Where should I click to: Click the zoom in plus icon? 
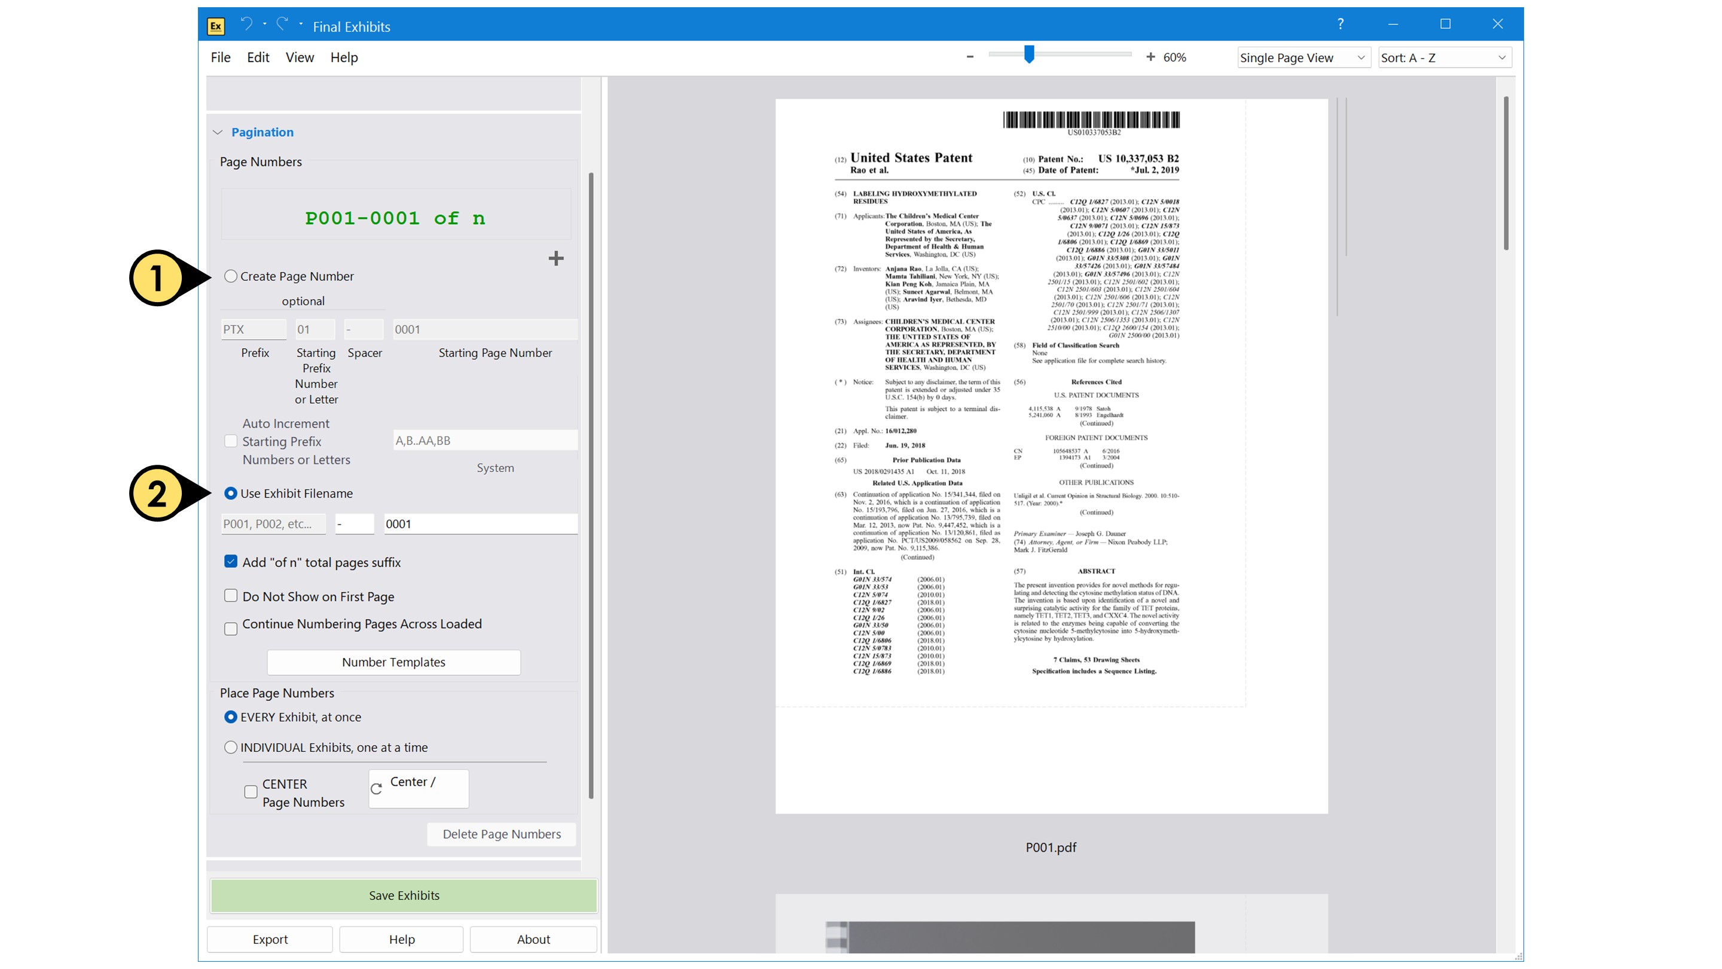1150,57
